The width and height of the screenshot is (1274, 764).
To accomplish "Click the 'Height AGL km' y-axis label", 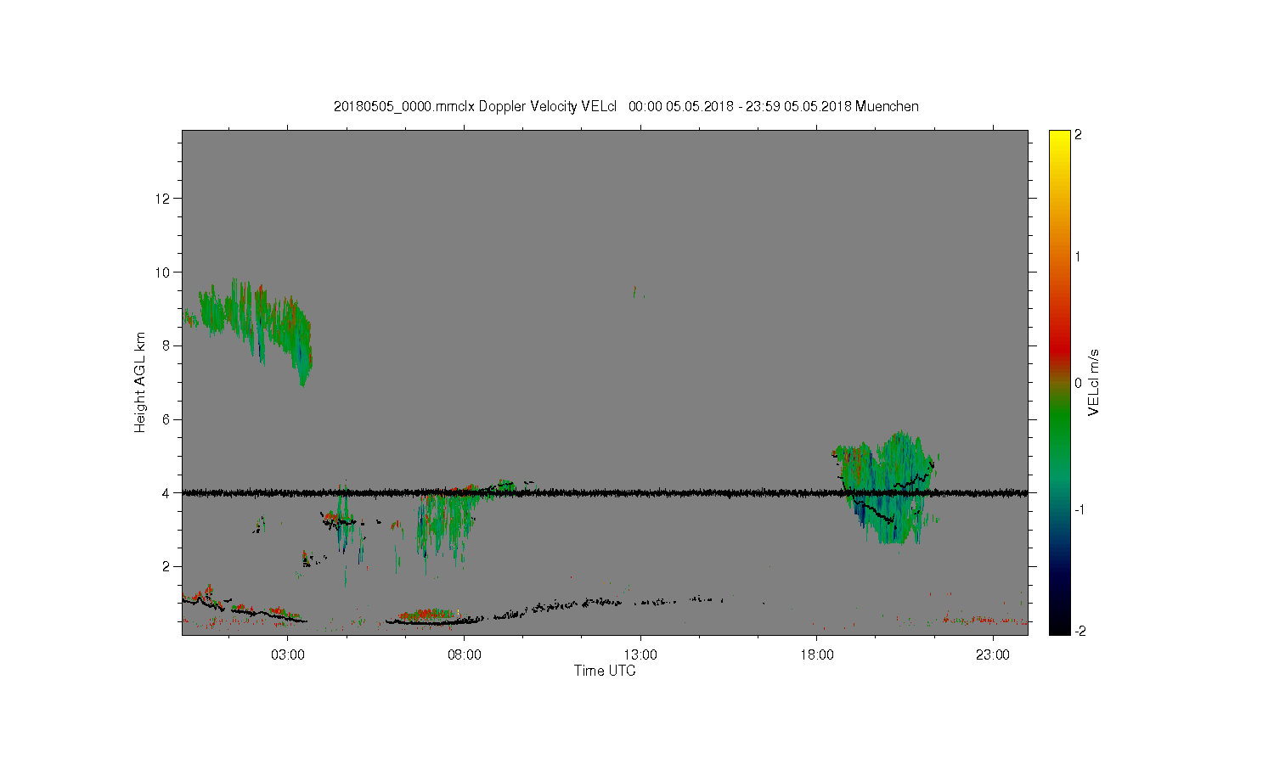I will (140, 383).
